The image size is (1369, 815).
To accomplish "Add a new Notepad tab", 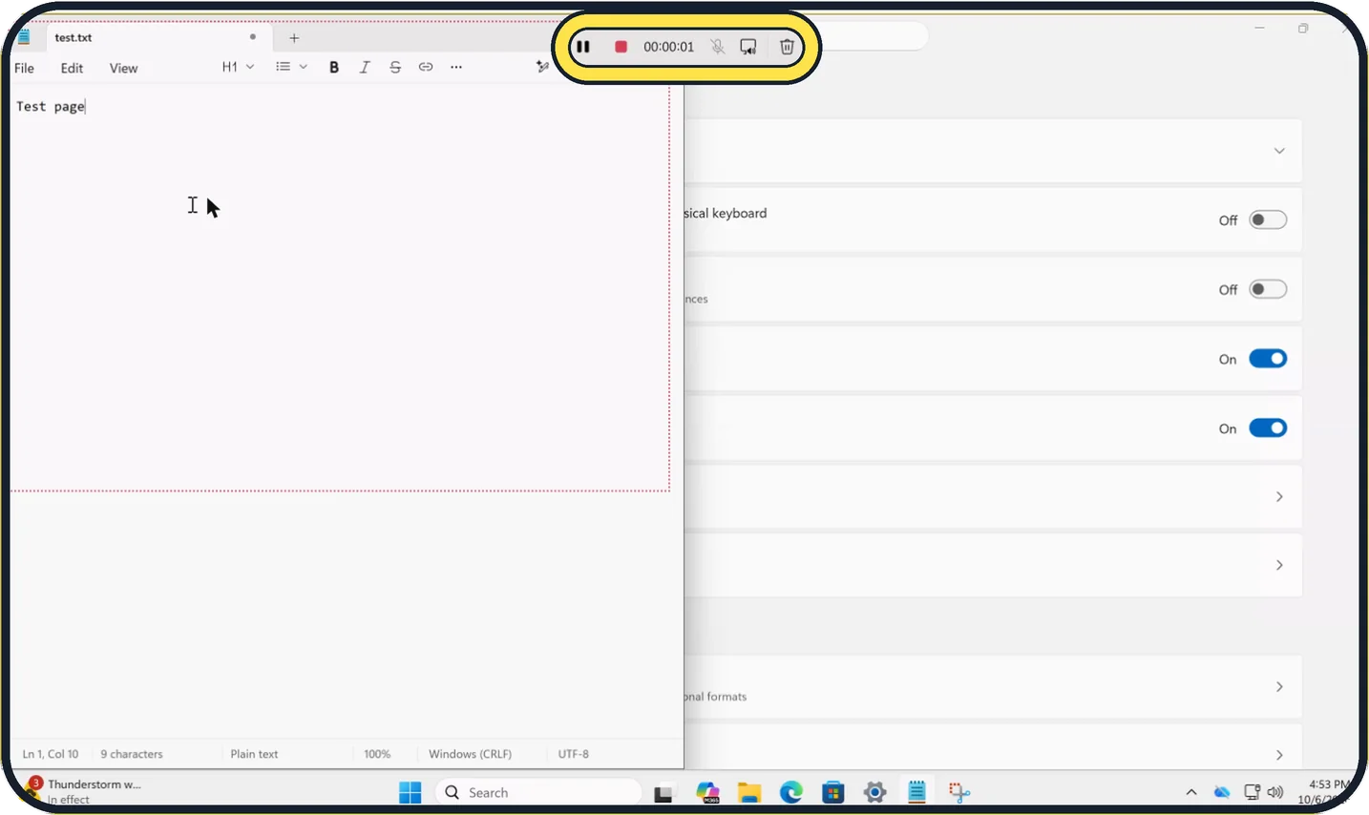I will pos(294,38).
